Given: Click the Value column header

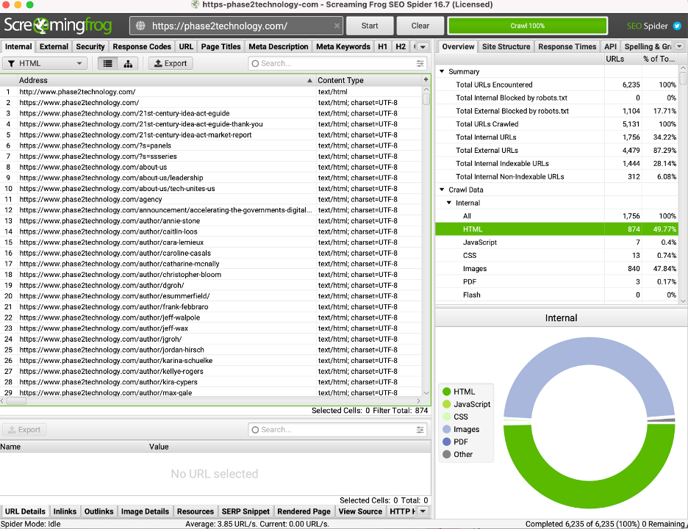Looking at the screenshot, I should 289,447.
